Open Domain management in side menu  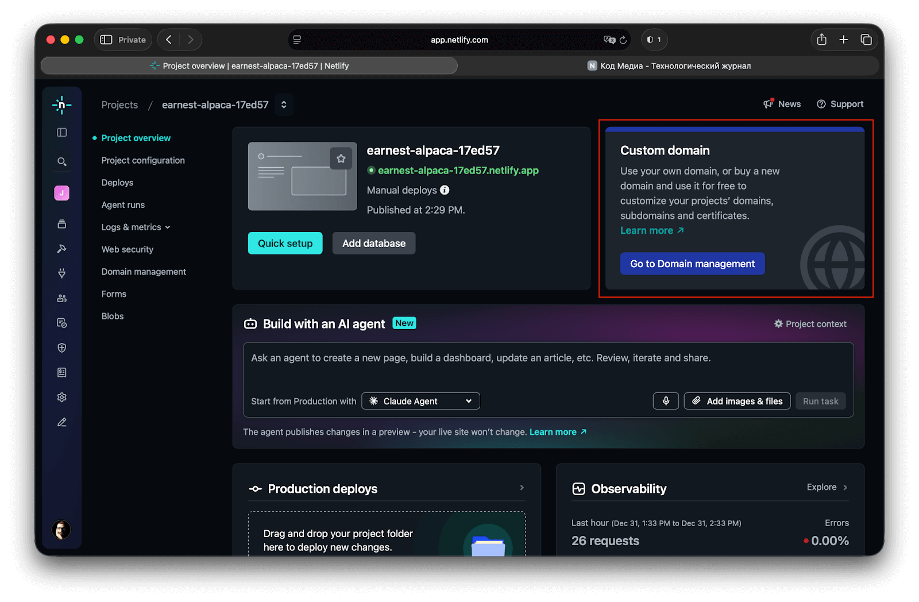[x=144, y=272]
